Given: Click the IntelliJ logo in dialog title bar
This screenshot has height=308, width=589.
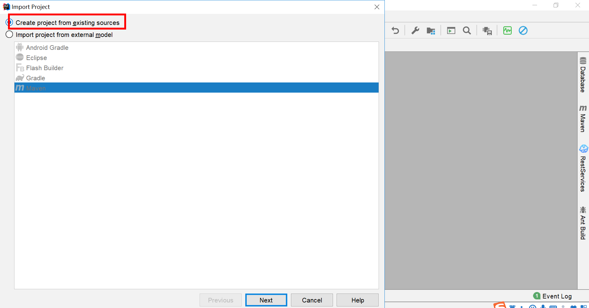Looking at the screenshot, I should tap(6, 6).
